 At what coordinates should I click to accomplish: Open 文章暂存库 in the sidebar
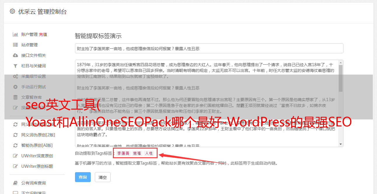[32, 97]
